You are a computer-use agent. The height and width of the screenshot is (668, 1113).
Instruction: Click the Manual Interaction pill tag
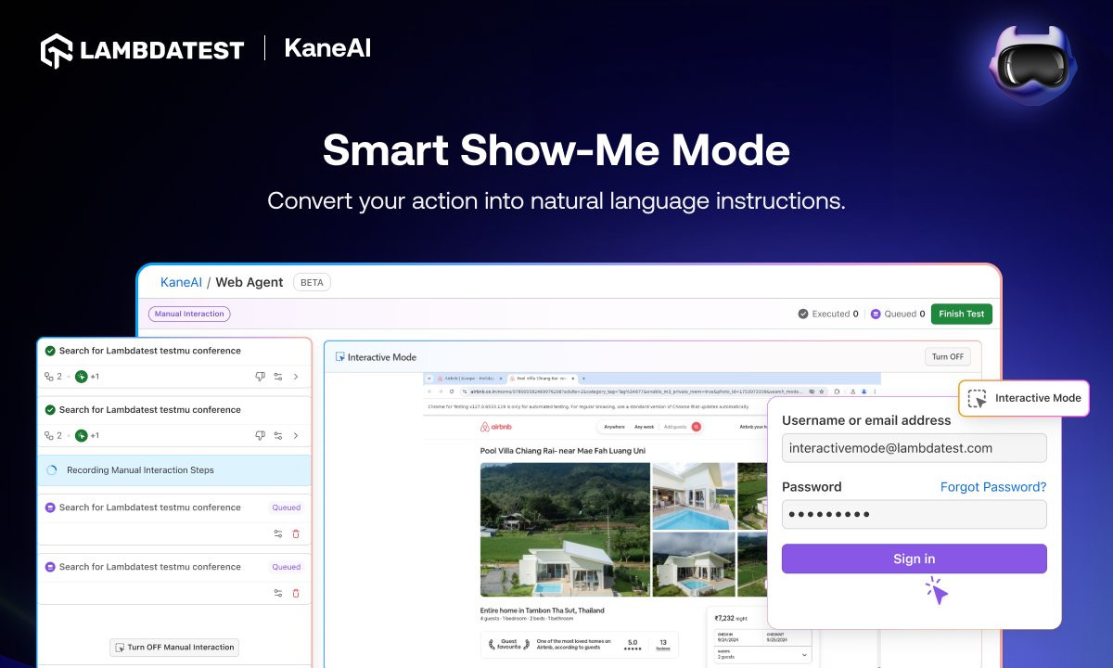189,314
